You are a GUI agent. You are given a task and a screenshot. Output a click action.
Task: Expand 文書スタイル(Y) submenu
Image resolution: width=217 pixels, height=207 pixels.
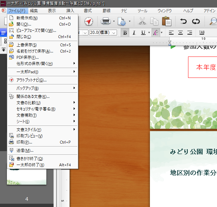point(43,130)
